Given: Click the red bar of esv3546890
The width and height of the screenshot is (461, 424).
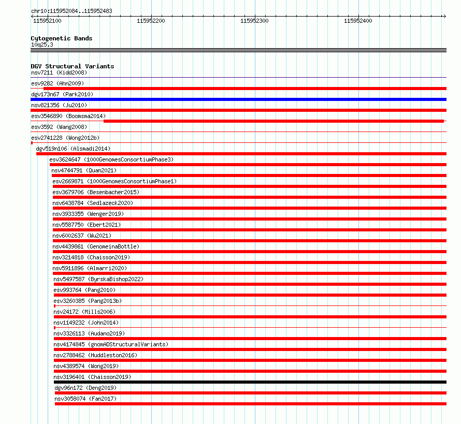Looking at the screenshot, I should [x=273, y=121].
